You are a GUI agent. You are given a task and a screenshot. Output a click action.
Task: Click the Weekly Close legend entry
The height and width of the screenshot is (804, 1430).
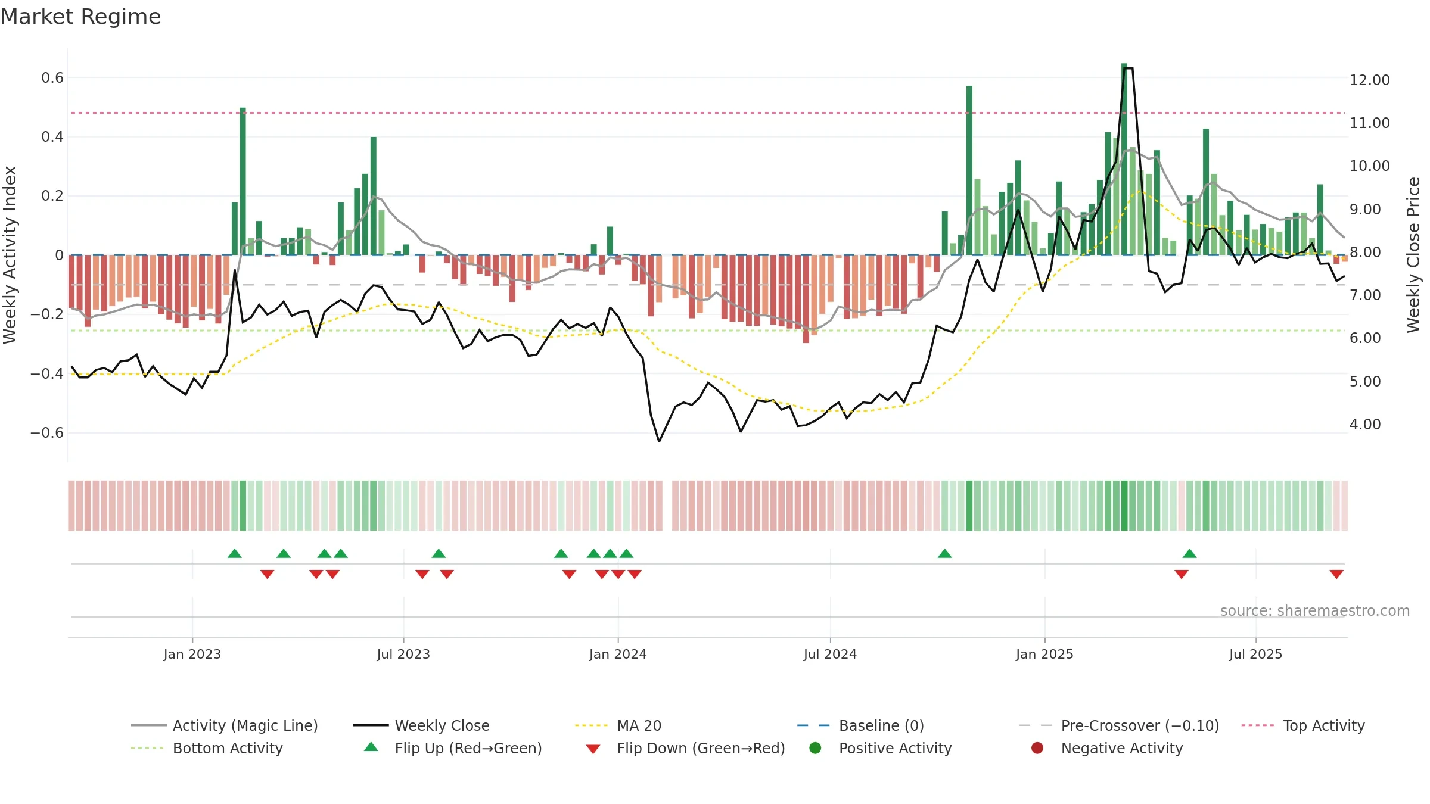tap(421, 725)
